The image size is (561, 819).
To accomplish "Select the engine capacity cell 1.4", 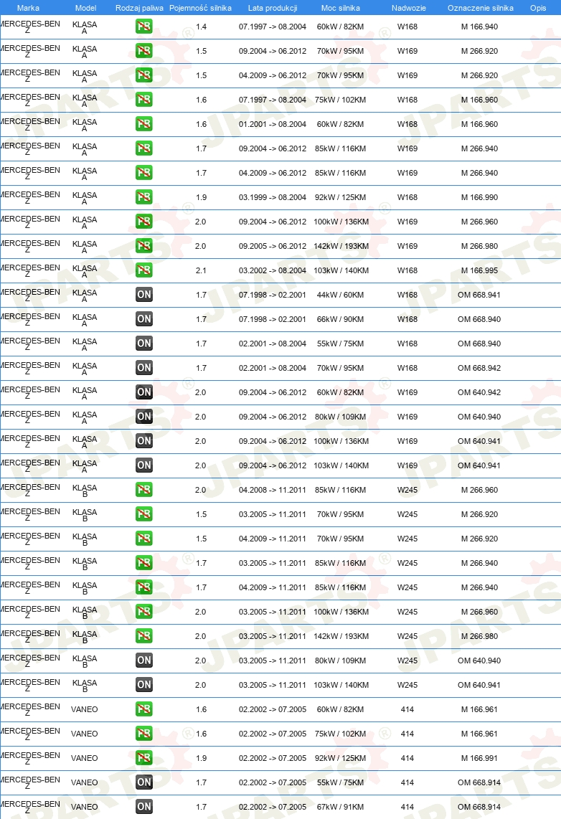I will (x=201, y=27).
